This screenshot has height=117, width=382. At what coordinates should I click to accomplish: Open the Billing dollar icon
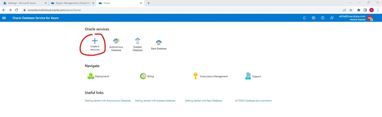click(x=143, y=76)
